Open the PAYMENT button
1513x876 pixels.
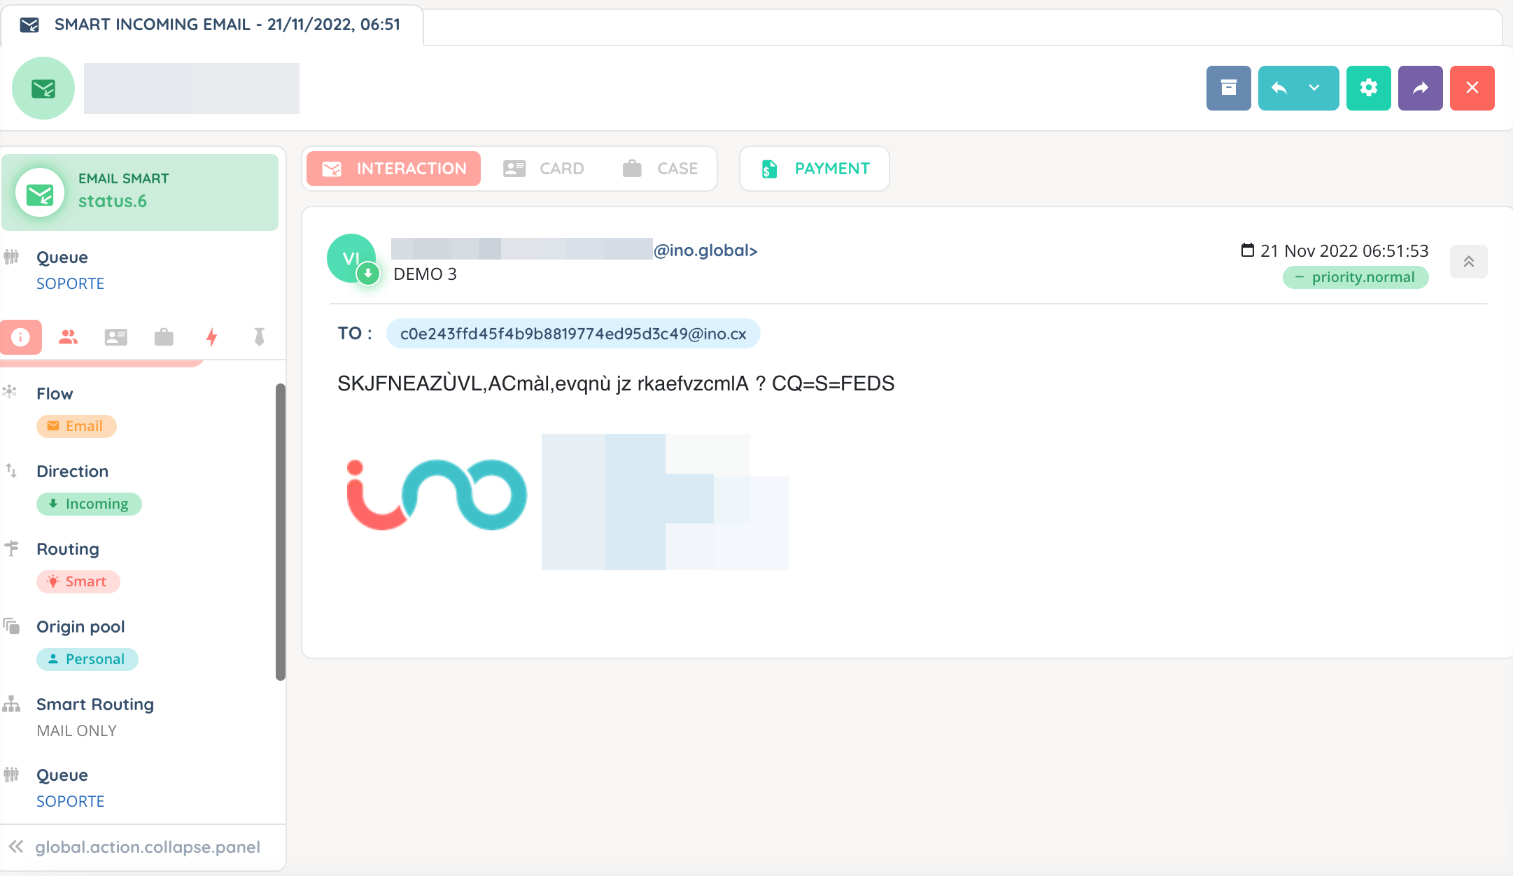[815, 169]
